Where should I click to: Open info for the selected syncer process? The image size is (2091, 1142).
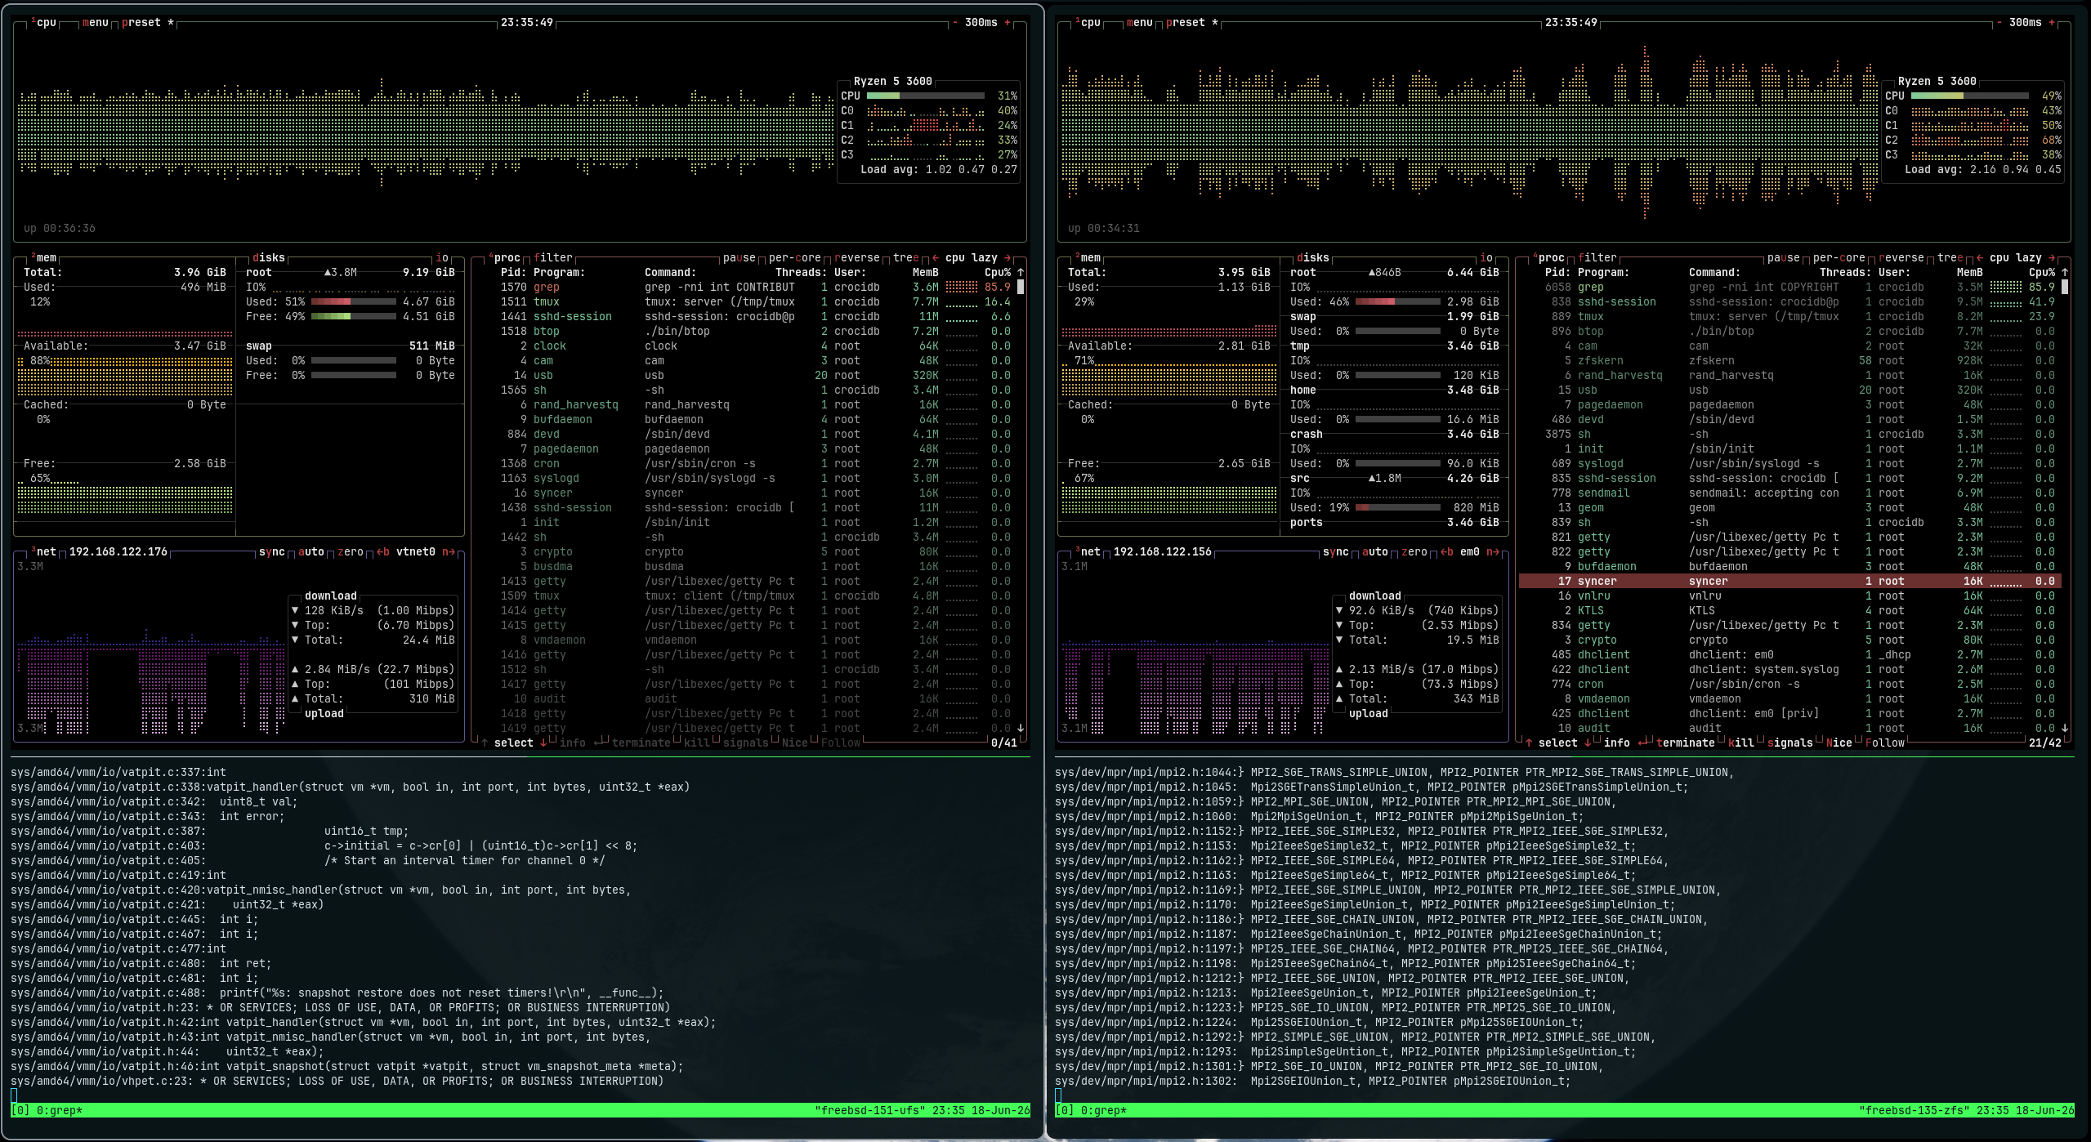coord(1616,743)
